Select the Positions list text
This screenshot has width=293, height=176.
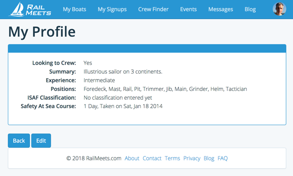(x=165, y=89)
